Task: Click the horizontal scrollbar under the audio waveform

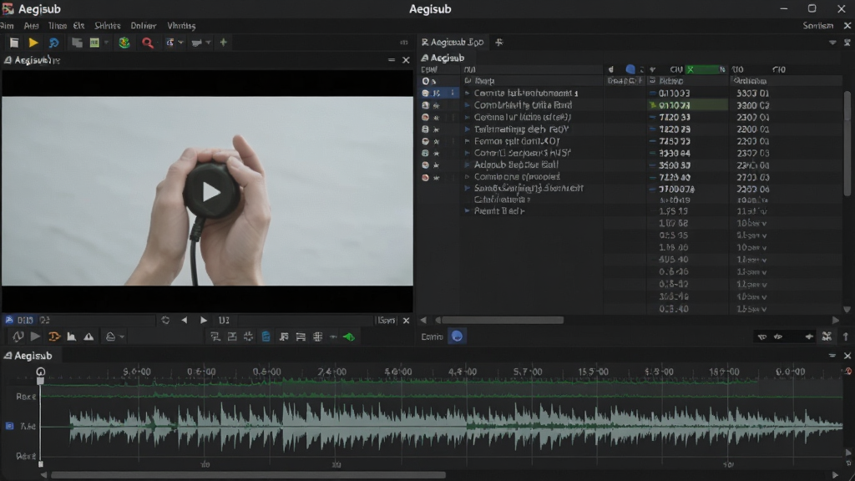Action: pos(248,475)
